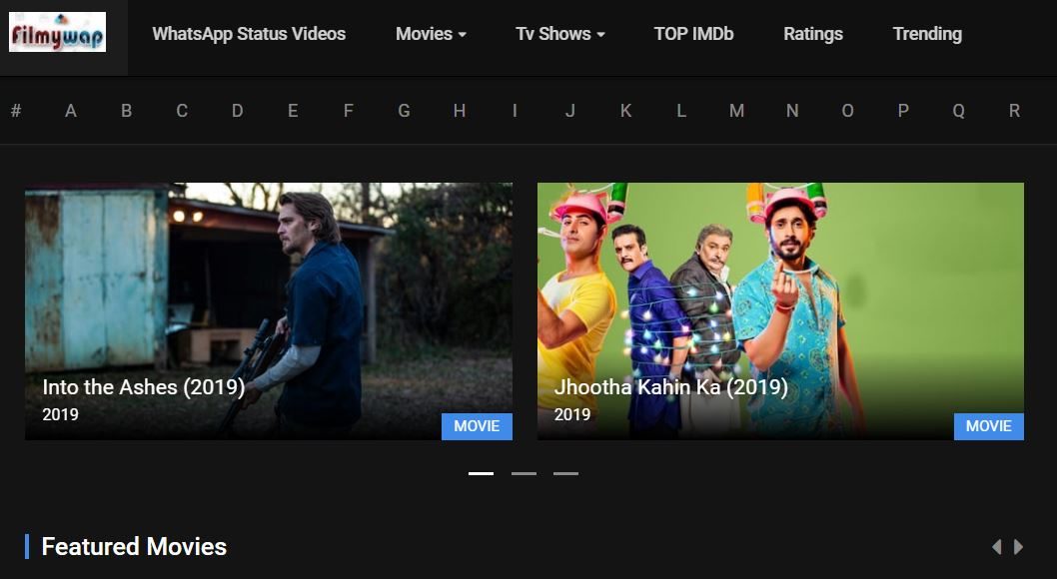Jump to the third slide indicator

pos(565,473)
